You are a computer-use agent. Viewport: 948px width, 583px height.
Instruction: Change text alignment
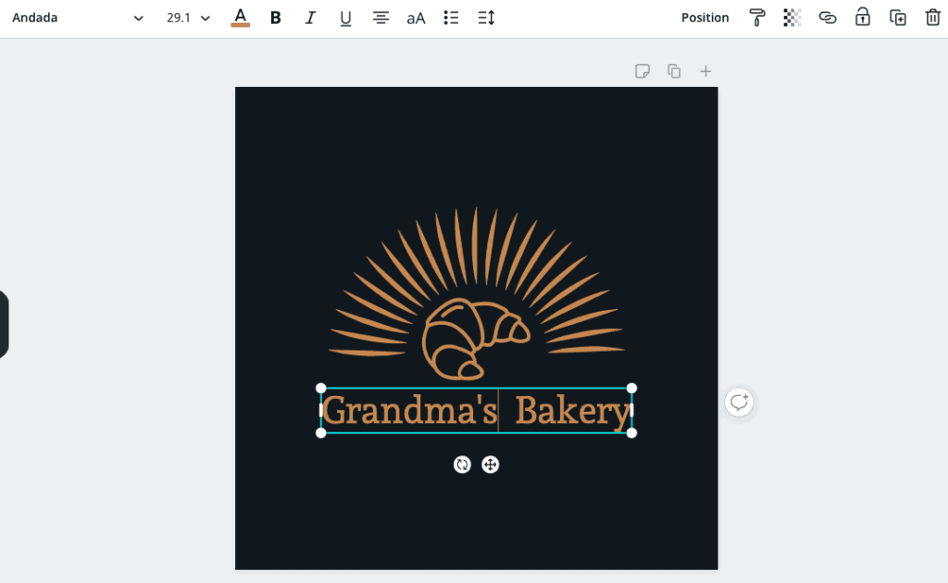(380, 18)
